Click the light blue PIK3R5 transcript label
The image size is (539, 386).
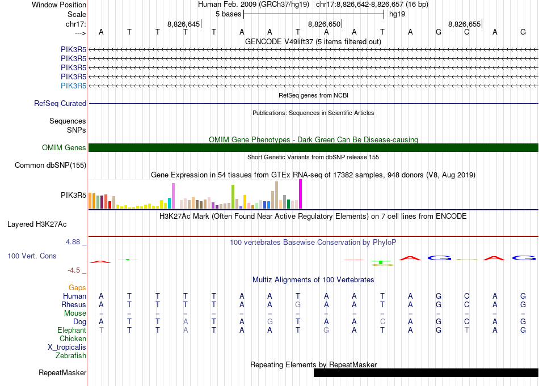[73, 86]
